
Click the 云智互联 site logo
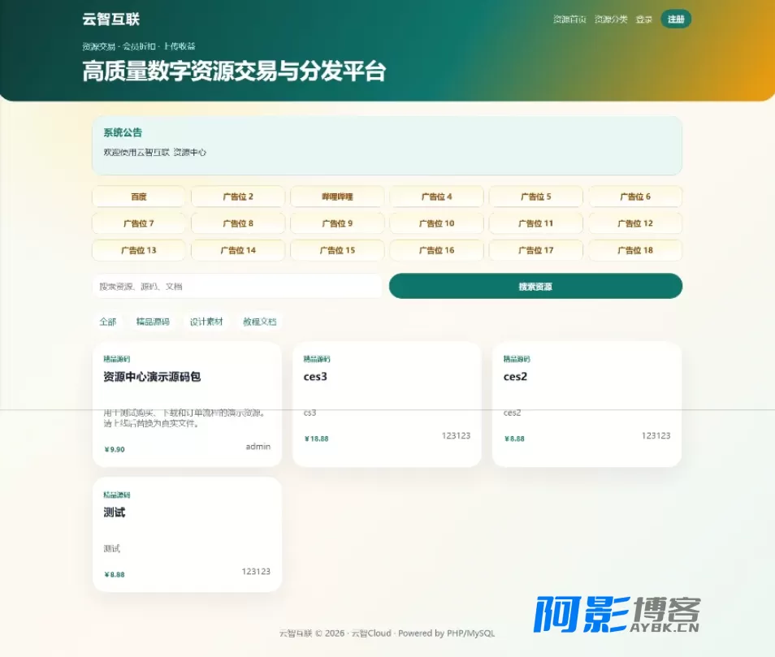click(x=111, y=19)
